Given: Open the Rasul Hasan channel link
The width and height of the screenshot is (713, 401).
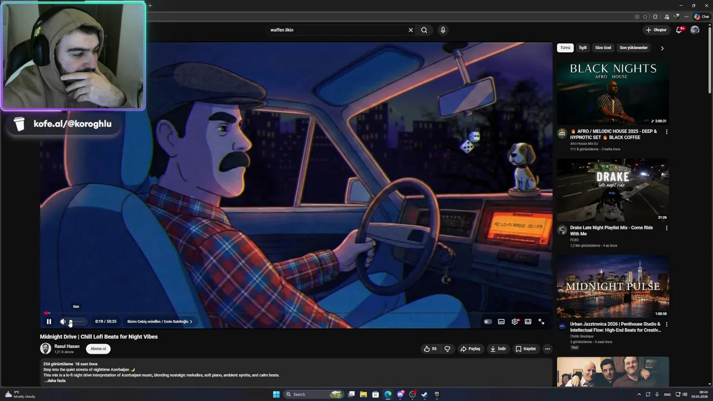Looking at the screenshot, I should 67,346.
